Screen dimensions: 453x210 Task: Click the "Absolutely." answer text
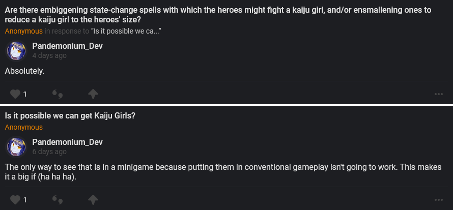click(24, 71)
